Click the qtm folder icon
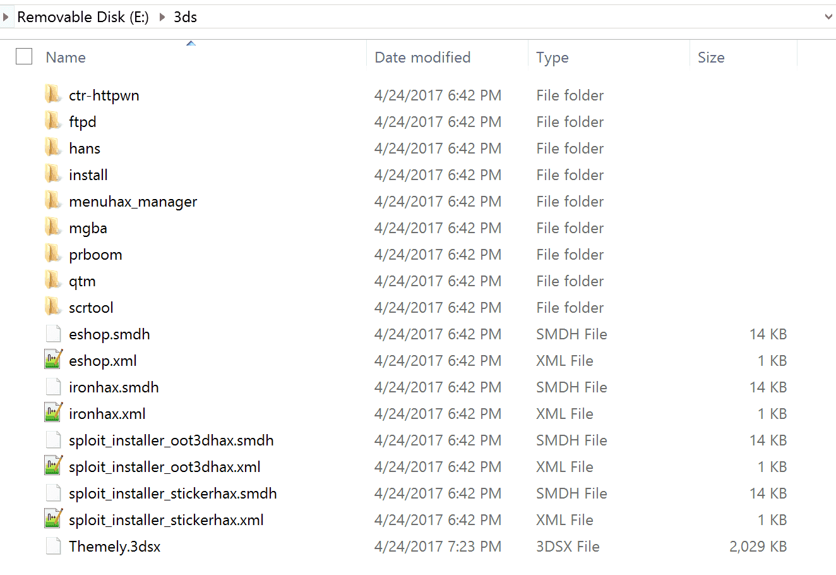The image size is (836, 575). [x=53, y=281]
